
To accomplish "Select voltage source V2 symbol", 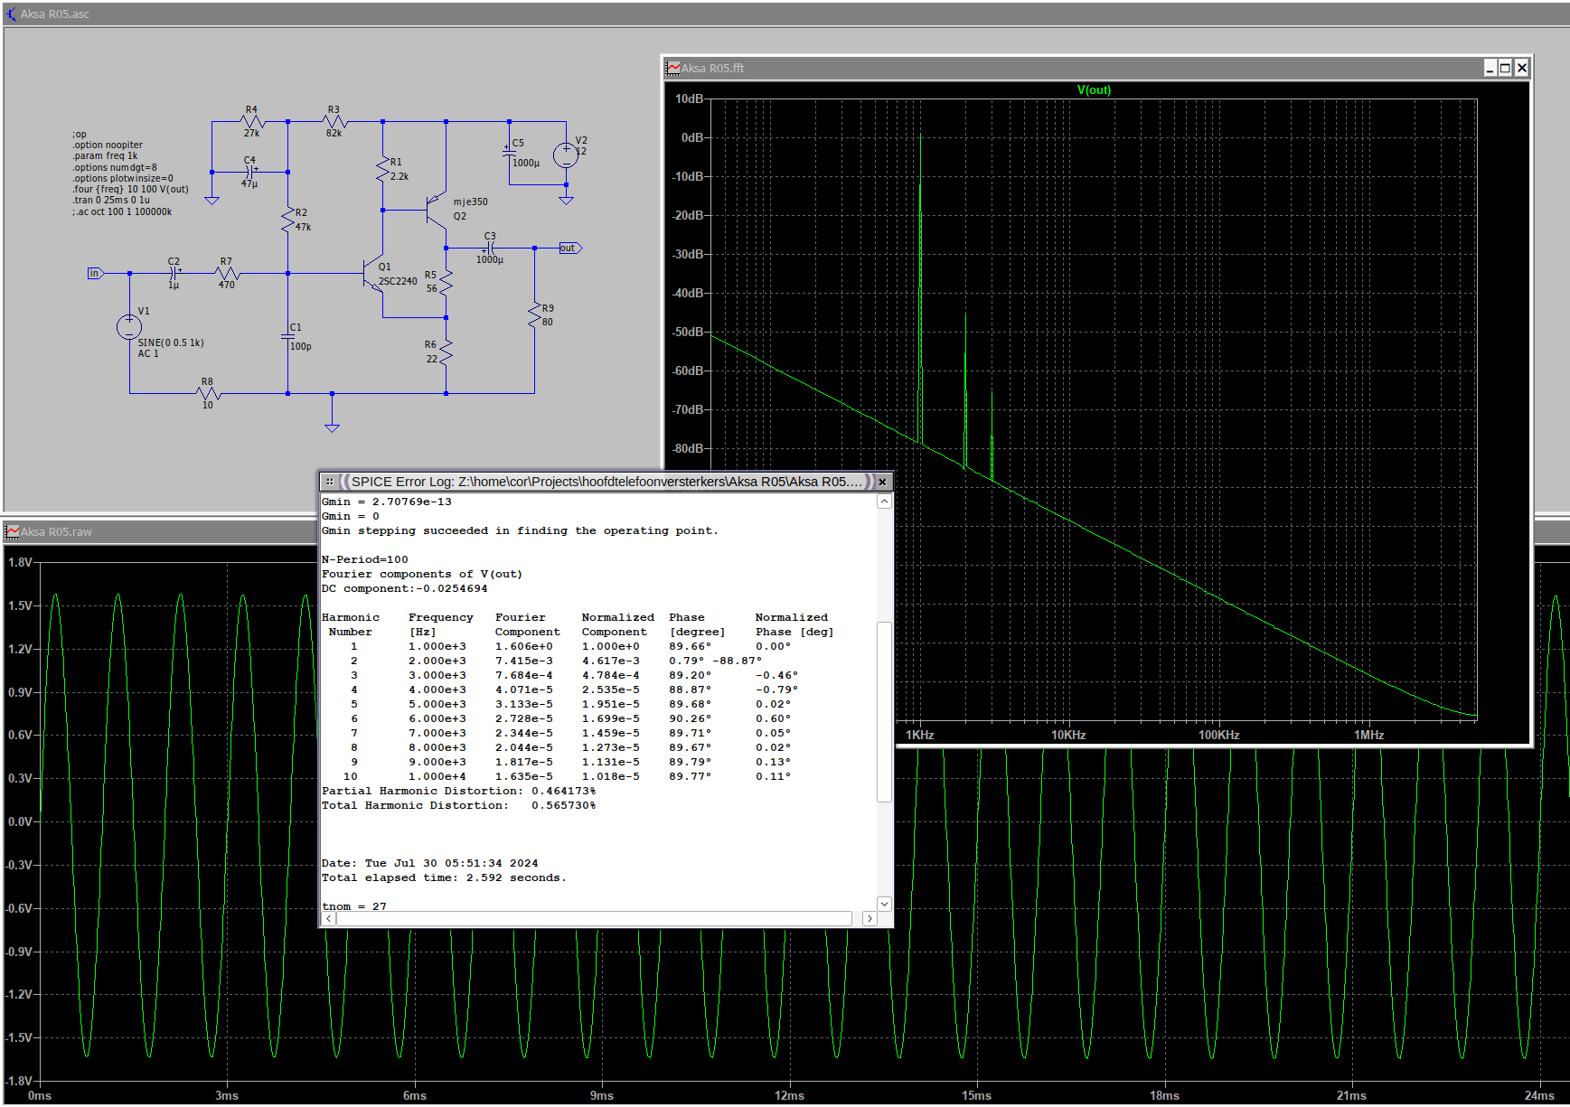I will (566, 155).
